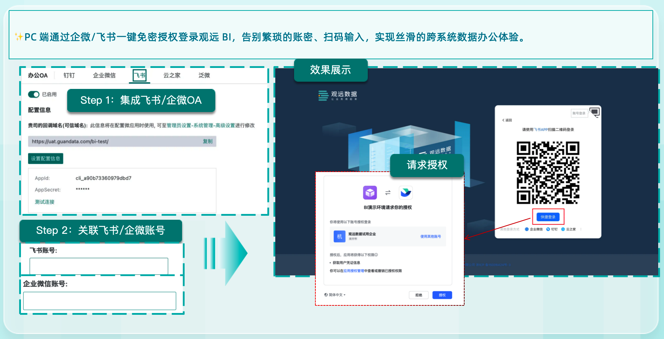Click the 飞书 login QR code
Viewport: 664px width, 339px height.
[x=548, y=172]
